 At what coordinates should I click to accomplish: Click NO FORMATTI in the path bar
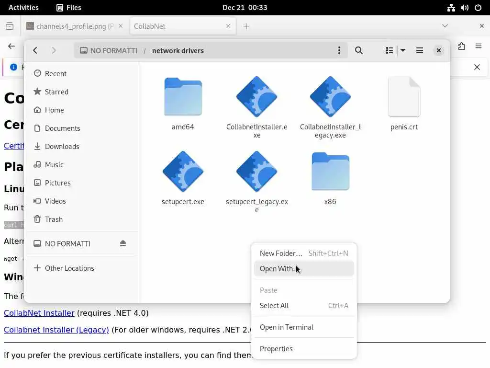click(109, 50)
